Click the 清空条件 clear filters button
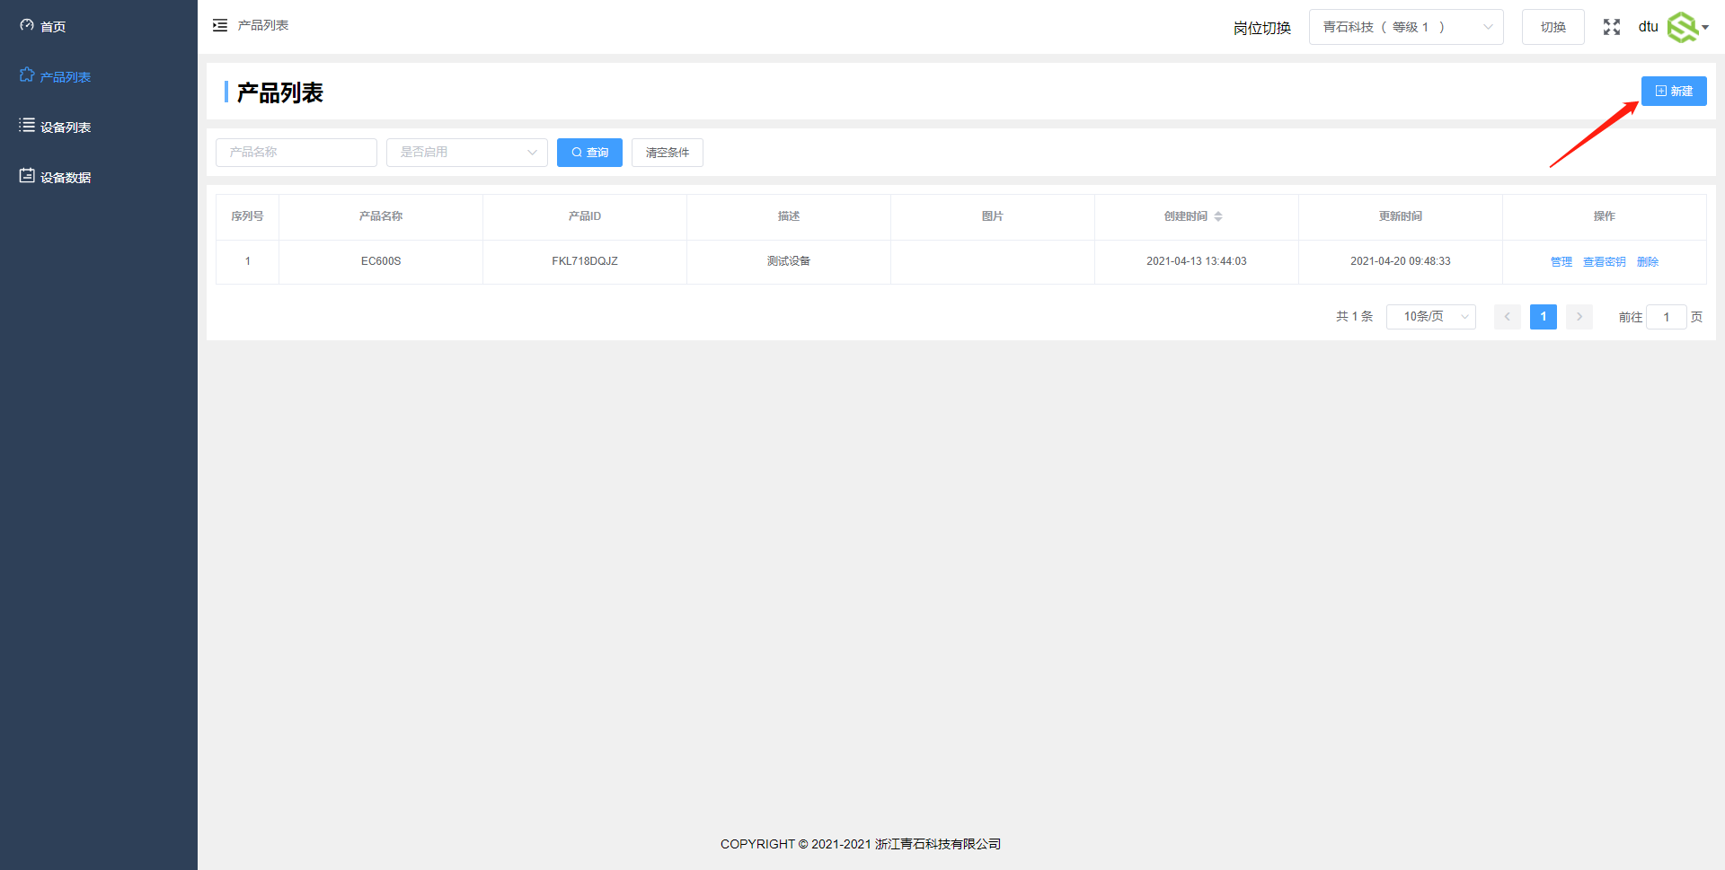 [667, 153]
